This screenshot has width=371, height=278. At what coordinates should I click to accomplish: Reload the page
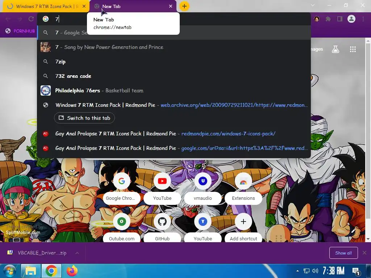pos(31,19)
